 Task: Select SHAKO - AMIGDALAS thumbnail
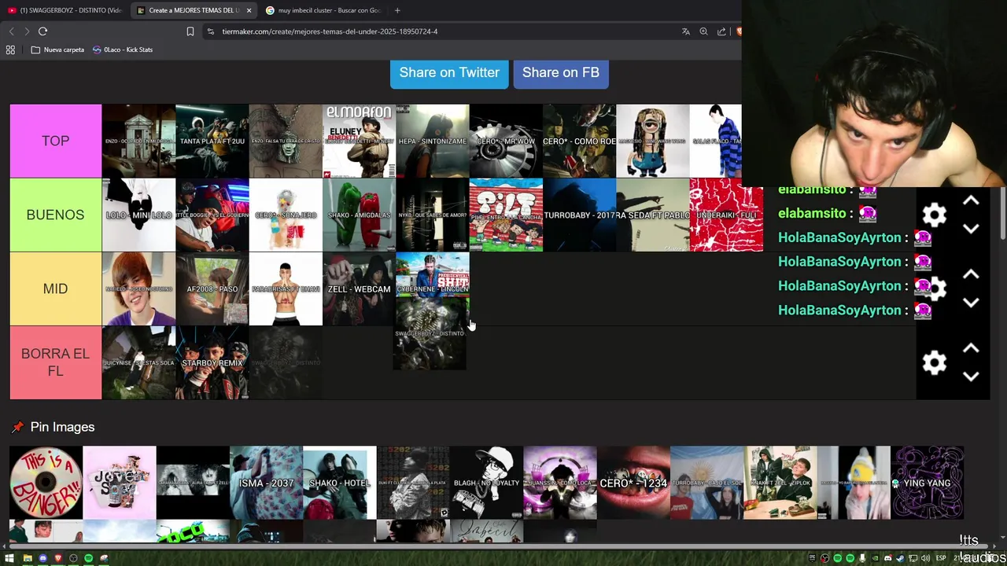pyautogui.click(x=359, y=215)
